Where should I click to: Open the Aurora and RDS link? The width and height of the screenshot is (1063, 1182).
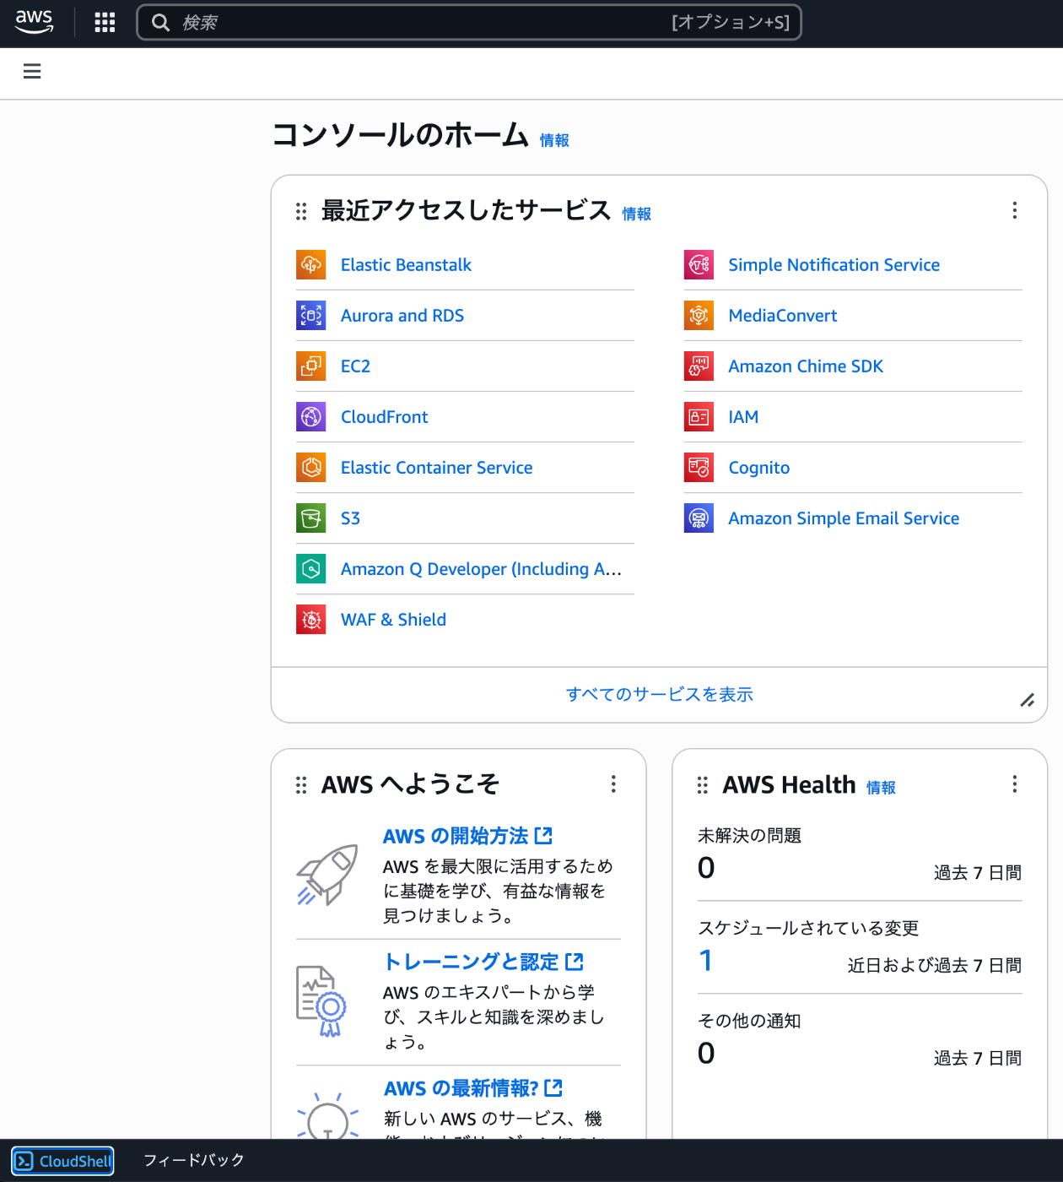[402, 316]
